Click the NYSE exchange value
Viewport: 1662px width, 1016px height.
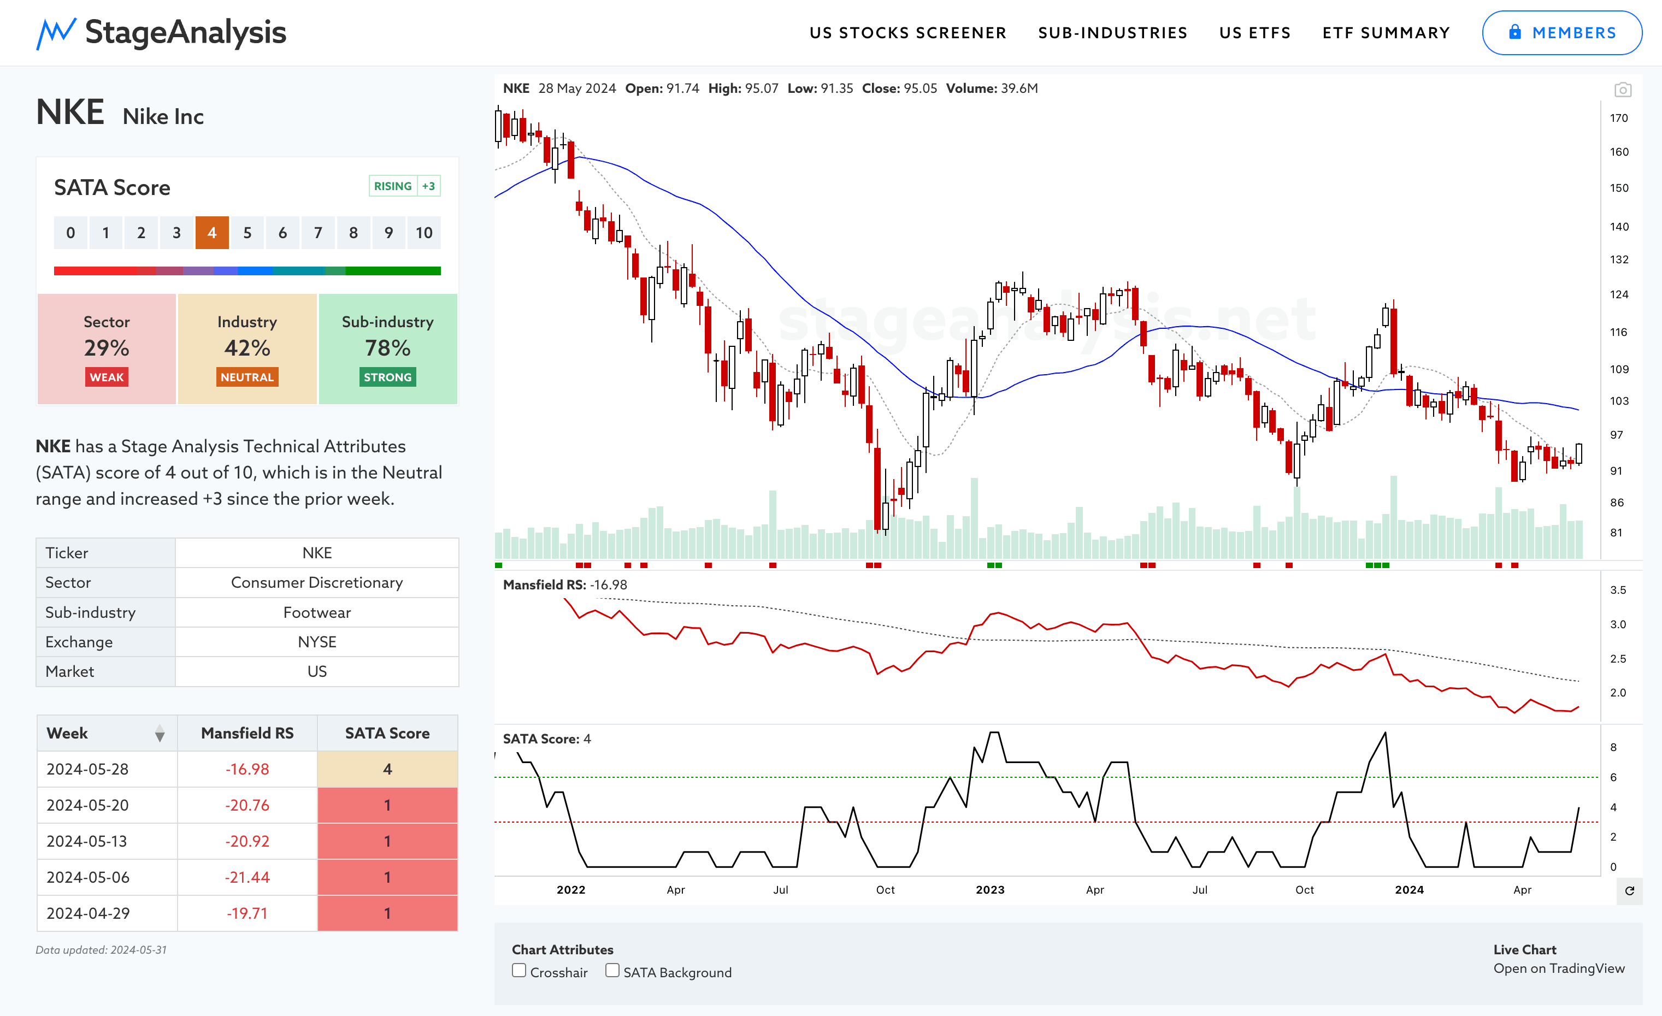[x=317, y=642]
